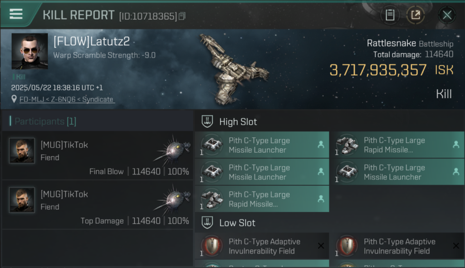Open the first Pith C-Type Large Missile Launcher
Screen dimensions: 465x268
click(x=262, y=145)
